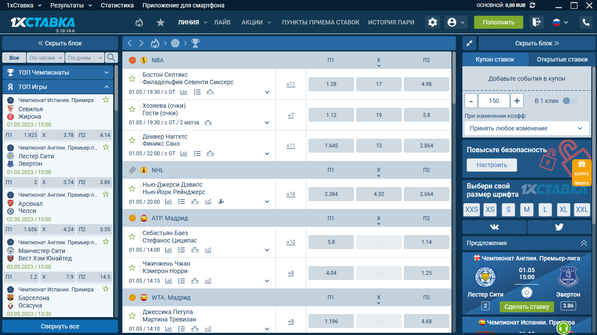The height and width of the screenshot is (335, 597).
Task: Click the logout door icon
Action: tap(536, 22)
